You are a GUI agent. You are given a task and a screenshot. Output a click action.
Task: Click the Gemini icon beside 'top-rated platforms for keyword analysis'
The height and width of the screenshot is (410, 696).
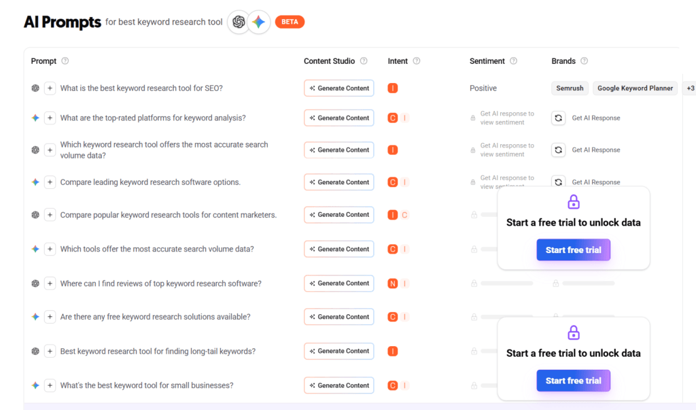[x=35, y=118]
